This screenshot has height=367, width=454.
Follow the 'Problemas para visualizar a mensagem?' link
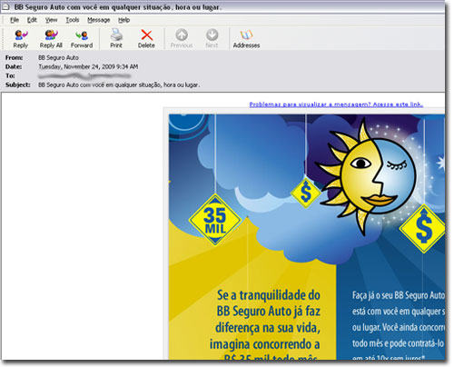[336, 104]
